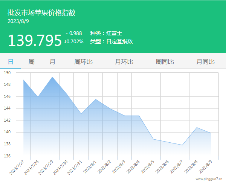Switch to the 月环比 tab

coord(124,62)
